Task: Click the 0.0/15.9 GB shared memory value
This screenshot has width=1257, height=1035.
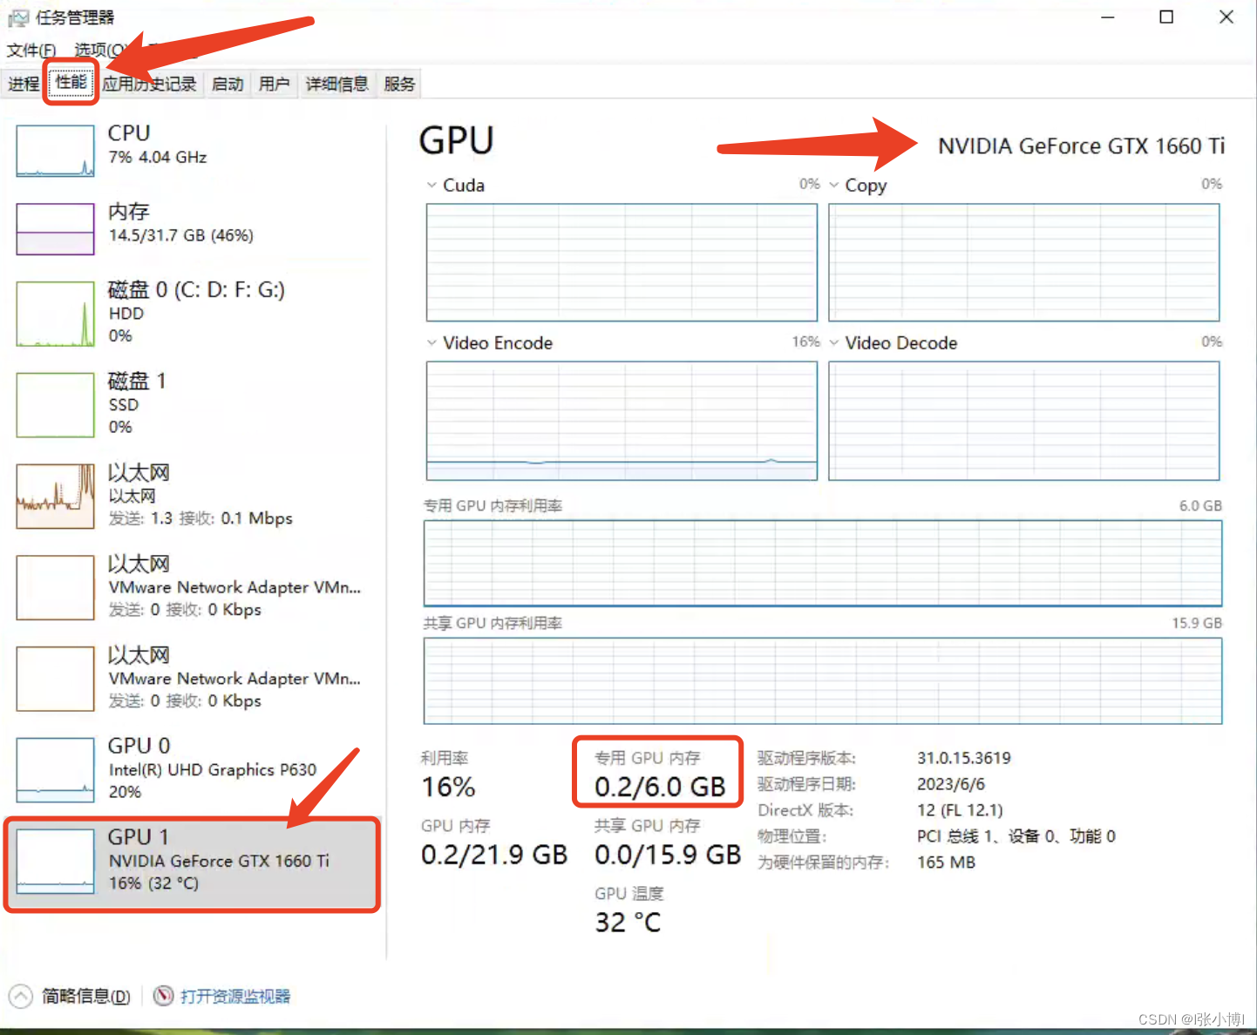Action: pos(668,855)
